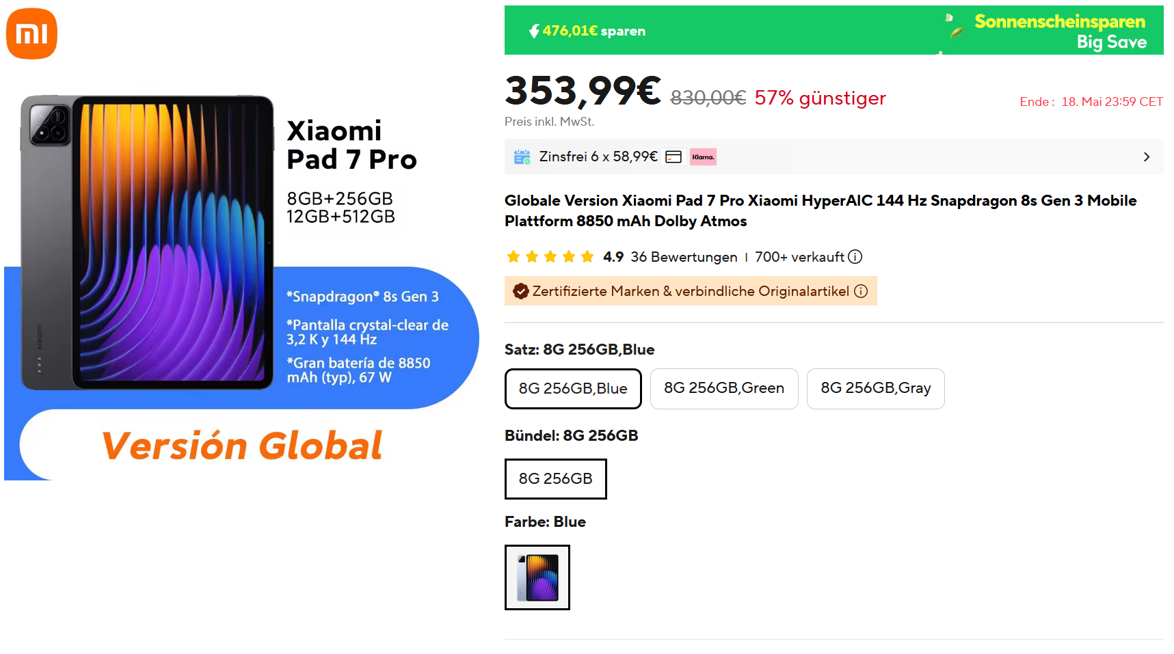Select the Blue color swatch thumbnail
This screenshot has height=654, width=1174.
click(537, 577)
